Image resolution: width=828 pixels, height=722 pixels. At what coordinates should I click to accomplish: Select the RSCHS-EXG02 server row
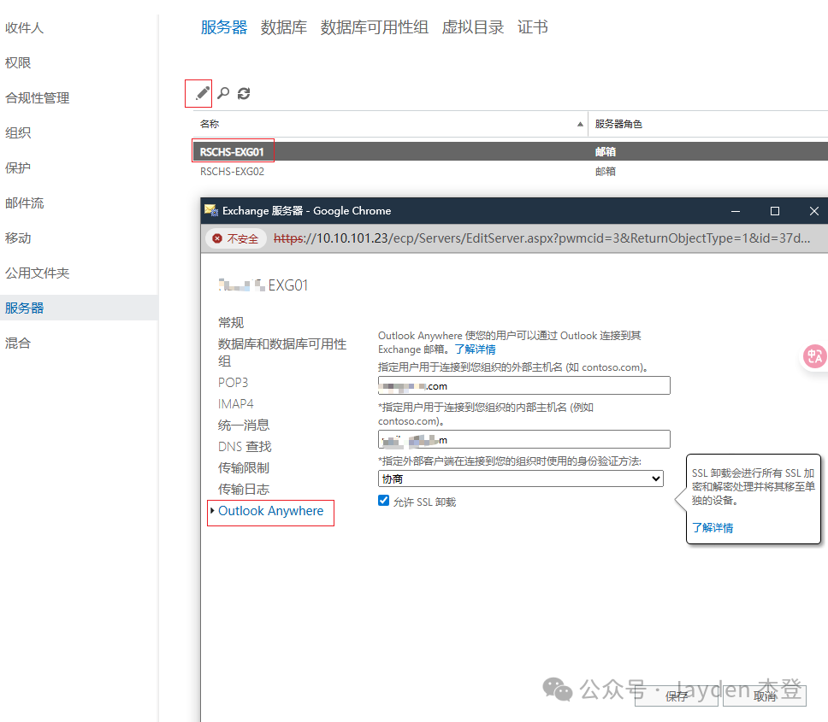tap(232, 171)
